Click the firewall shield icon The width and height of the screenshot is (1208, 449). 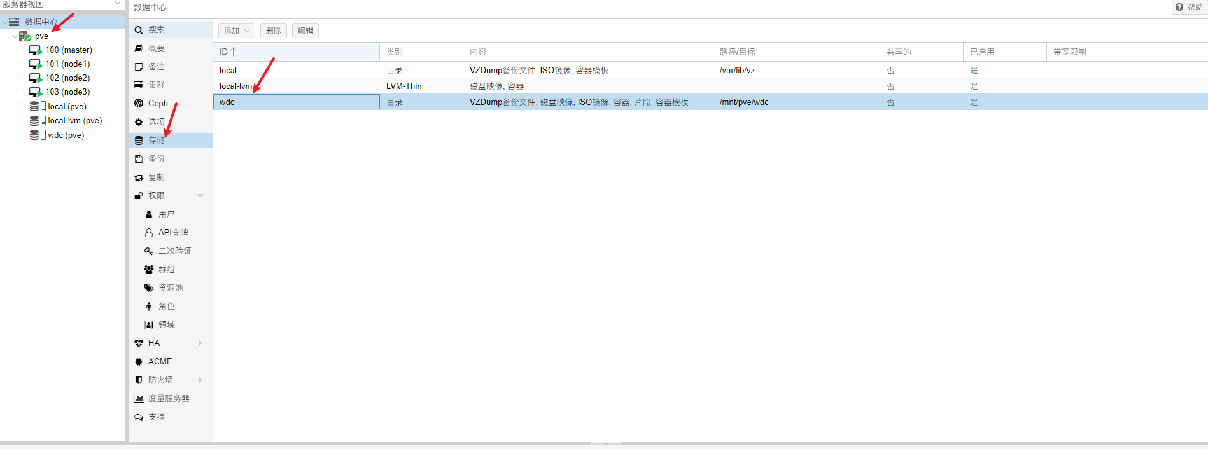click(x=139, y=380)
